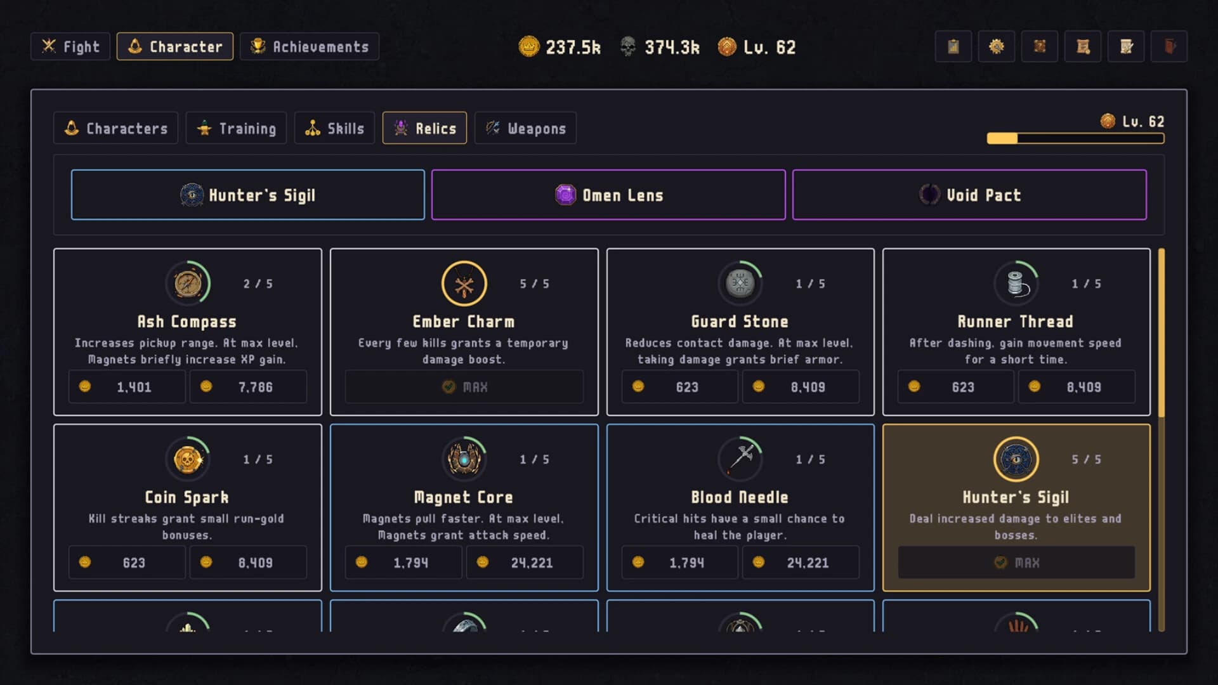The width and height of the screenshot is (1218, 685).
Task: Click the relic list vertical scrollbar
Action: (1162, 440)
